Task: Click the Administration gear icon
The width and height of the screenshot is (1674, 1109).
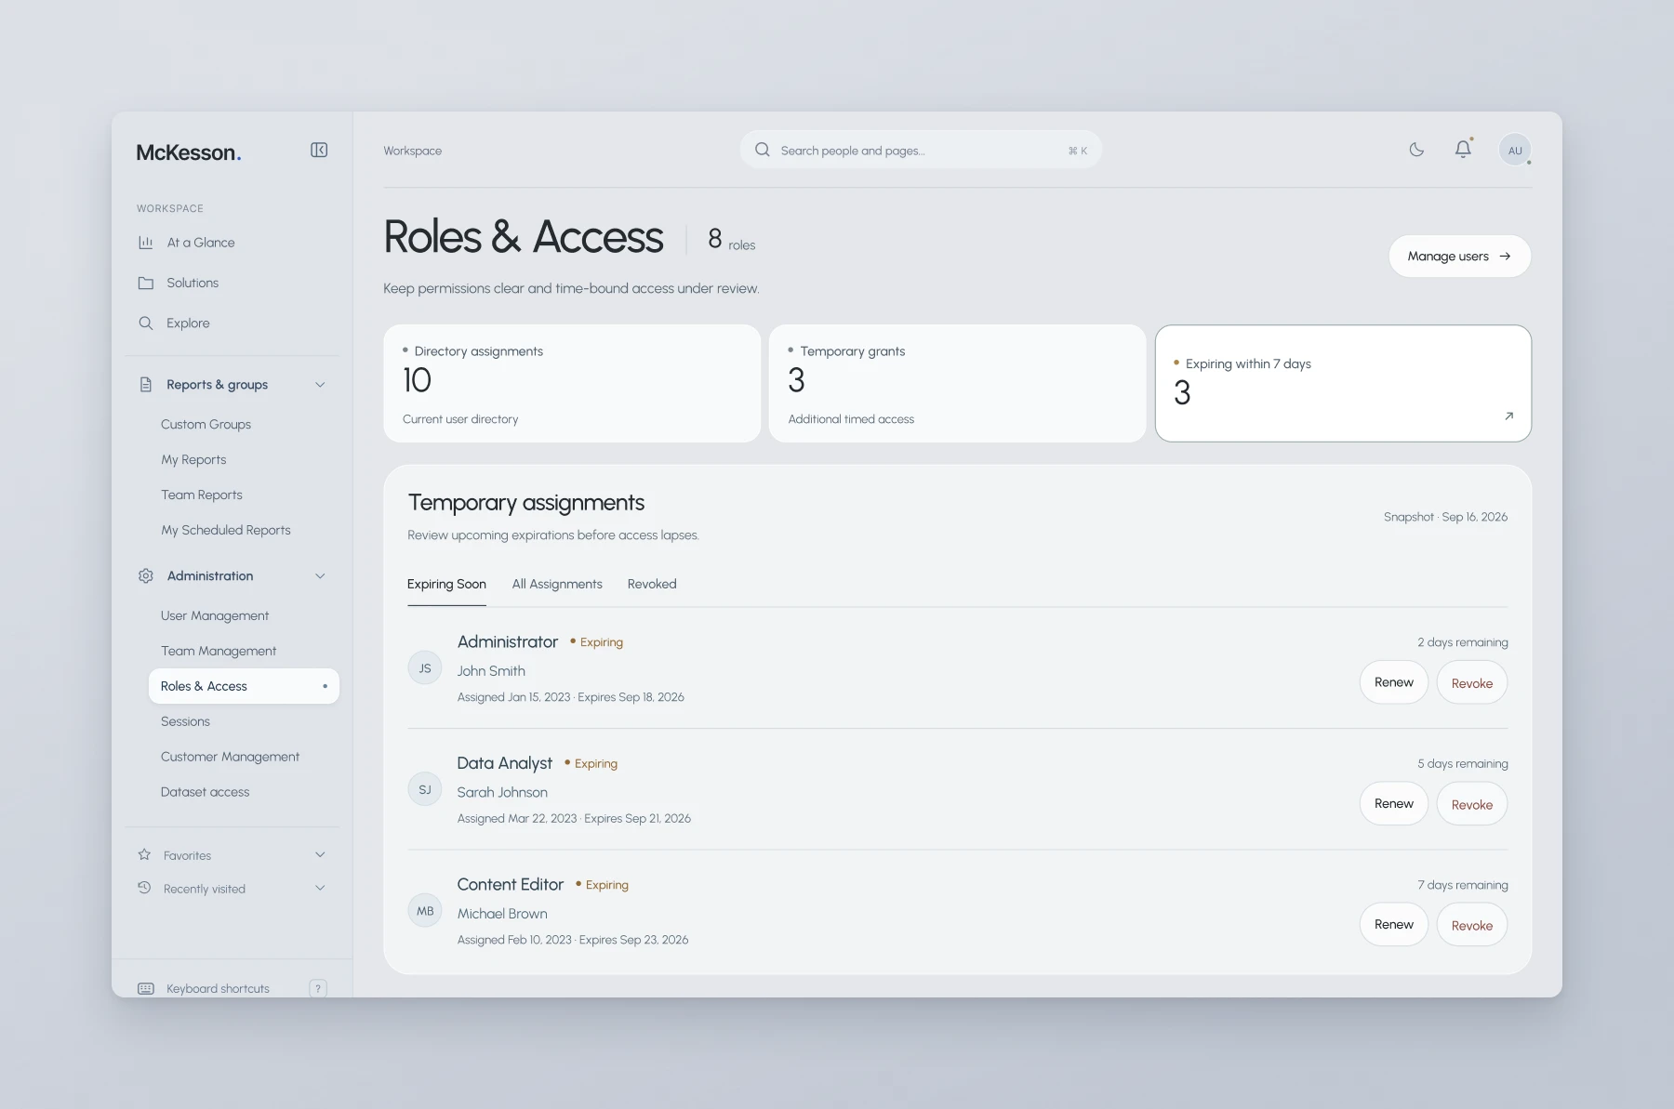Action: [x=146, y=575]
